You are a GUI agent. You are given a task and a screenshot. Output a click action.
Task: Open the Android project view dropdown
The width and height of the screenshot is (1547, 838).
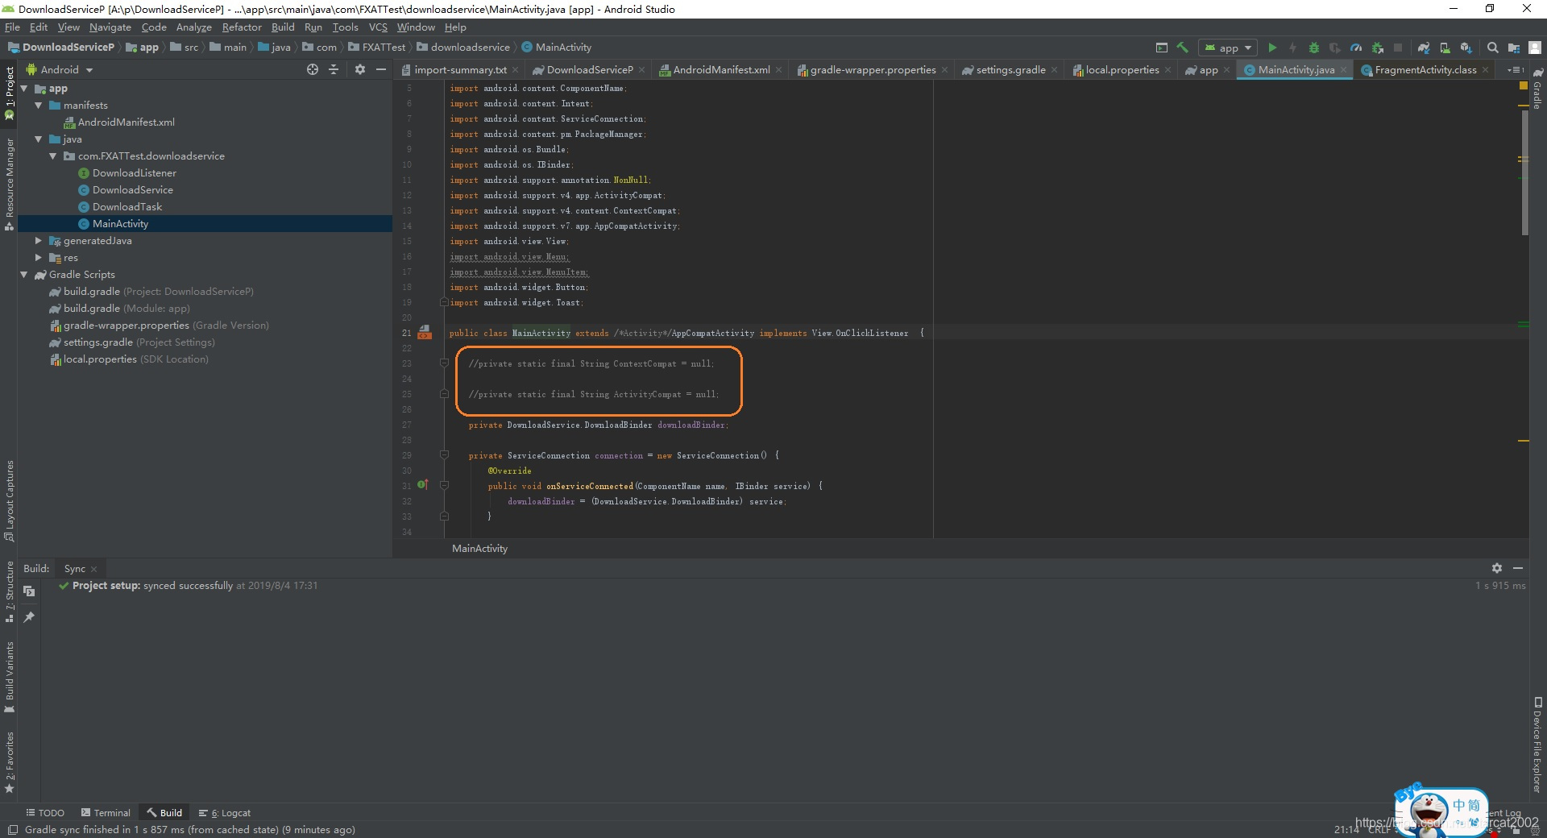60,70
